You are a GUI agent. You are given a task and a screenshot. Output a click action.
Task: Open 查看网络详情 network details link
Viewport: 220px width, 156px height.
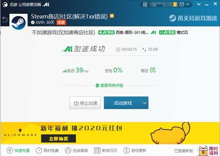point(109,85)
